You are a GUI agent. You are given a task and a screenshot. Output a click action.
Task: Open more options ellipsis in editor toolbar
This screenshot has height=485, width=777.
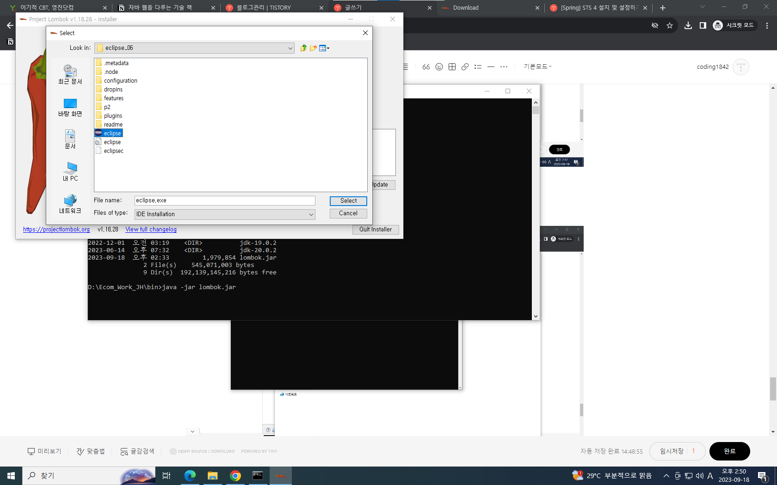click(x=504, y=67)
